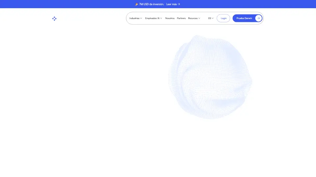Click the chevron beside Recursos
The height and width of the screenshot is (177, 316).
click(199, 18)
